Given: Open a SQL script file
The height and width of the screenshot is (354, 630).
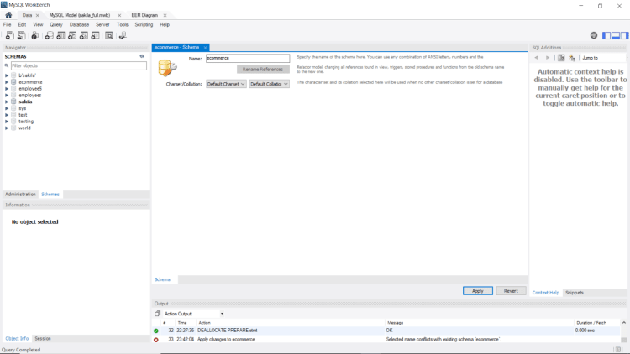Looking at the screenshot, I should pyautogui.click(x=21, y=36).
